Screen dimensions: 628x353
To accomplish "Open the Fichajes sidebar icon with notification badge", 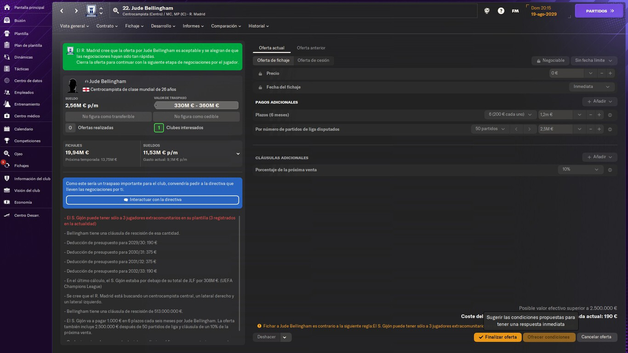I will [7, 165].
